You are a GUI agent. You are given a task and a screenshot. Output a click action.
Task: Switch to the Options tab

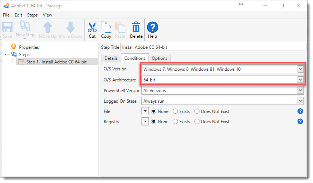[x=159, y=58]
